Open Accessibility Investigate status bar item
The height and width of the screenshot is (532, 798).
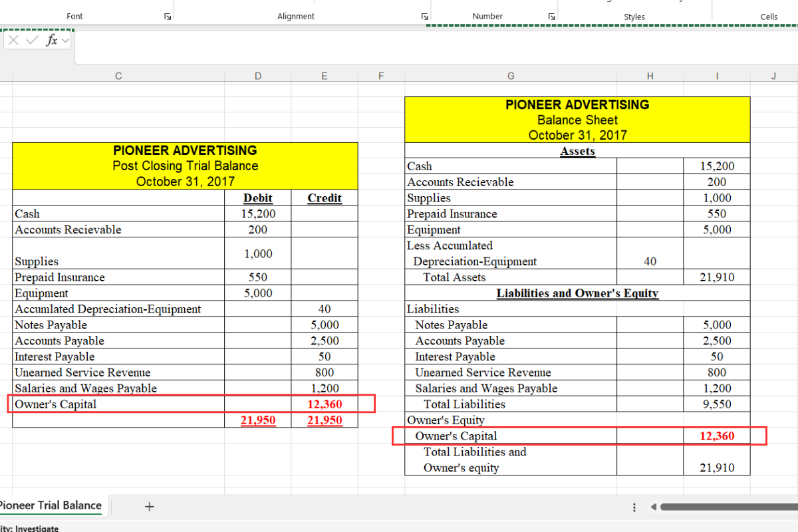[29, 529]
